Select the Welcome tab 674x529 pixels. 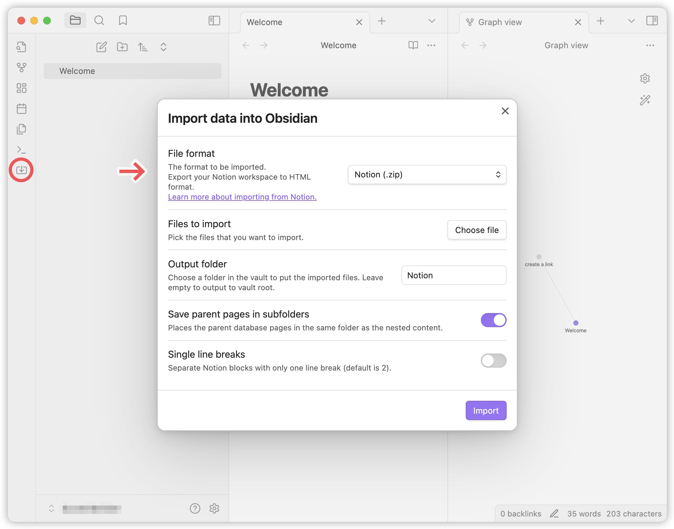tap(305, 22)
